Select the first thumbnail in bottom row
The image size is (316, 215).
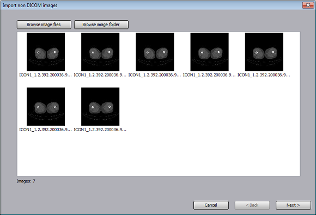(x=46, y=107)
